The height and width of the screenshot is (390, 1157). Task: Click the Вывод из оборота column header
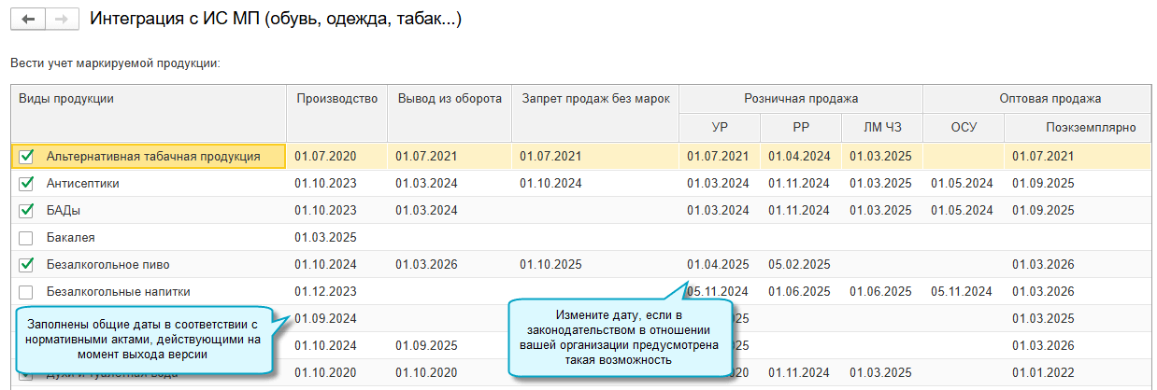click(450, 114)
